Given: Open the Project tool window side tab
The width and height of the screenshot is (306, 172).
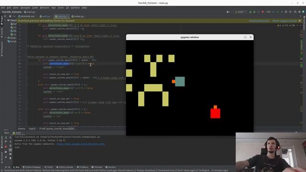Looking at the screenshot, I should point(2,21).
